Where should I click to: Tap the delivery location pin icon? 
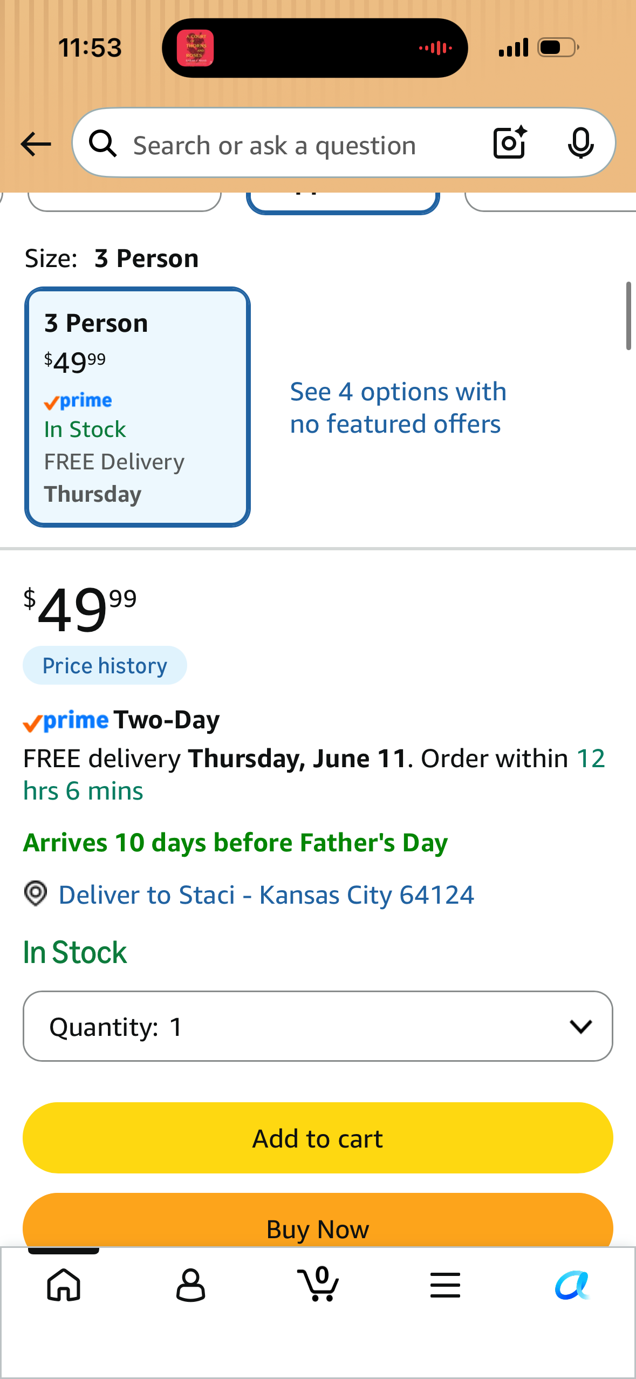(x=36, y=893)
